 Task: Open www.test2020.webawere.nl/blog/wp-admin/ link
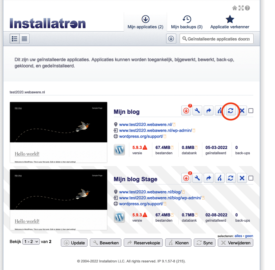160,198
